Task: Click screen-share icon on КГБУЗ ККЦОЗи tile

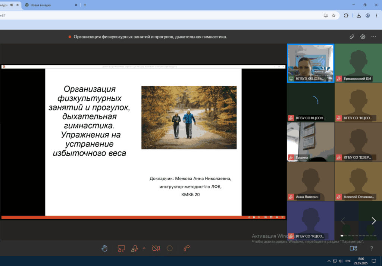Action: [x=291, y=79]
